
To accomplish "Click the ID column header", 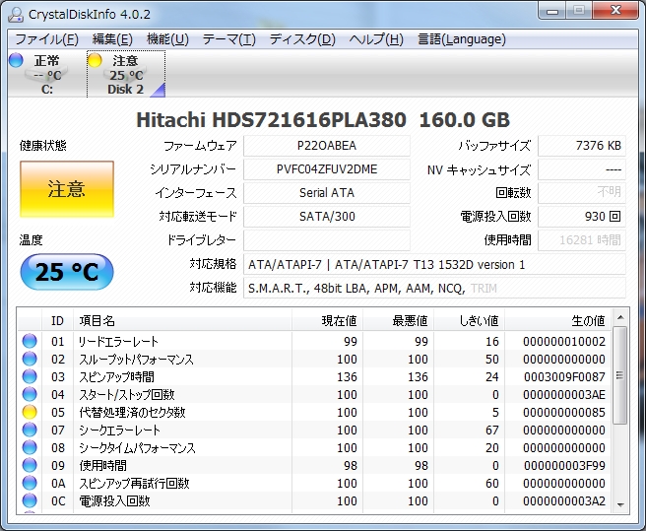I will 57,320.
